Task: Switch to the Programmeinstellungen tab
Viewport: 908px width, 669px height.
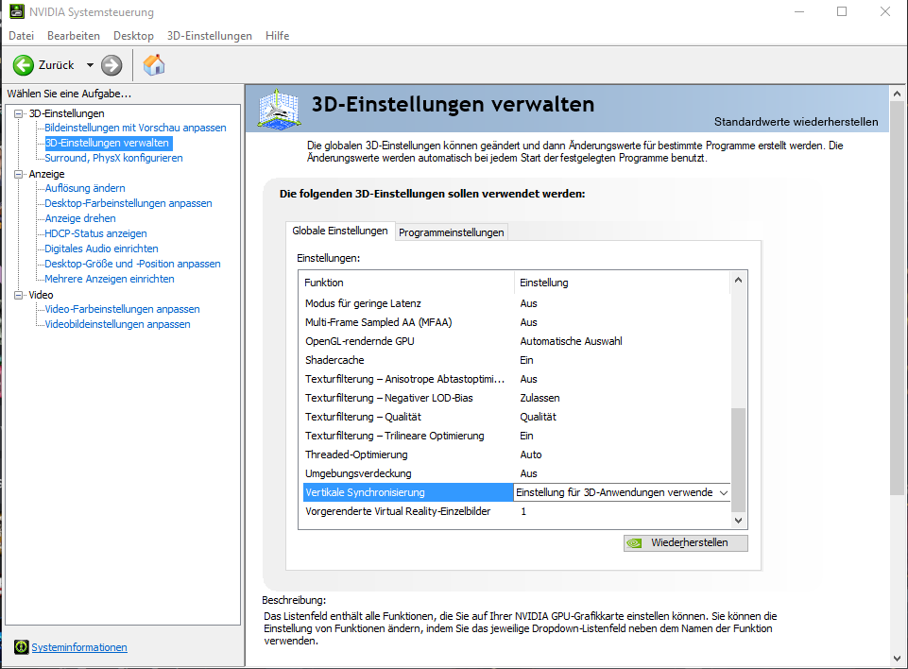Action: click(x=451, y=232)
